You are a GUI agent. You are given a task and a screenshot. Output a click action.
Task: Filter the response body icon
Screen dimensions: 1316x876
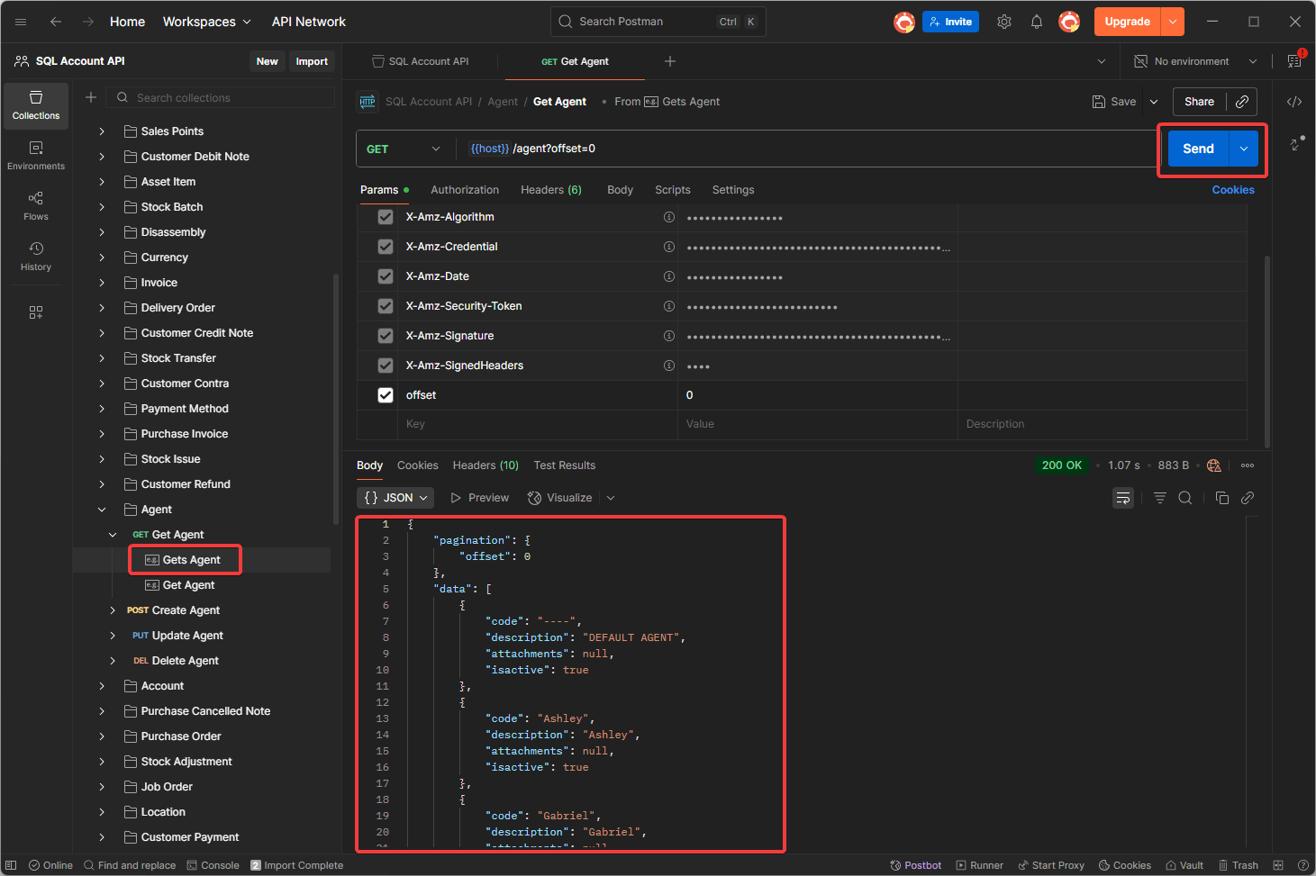[1160, 498]
